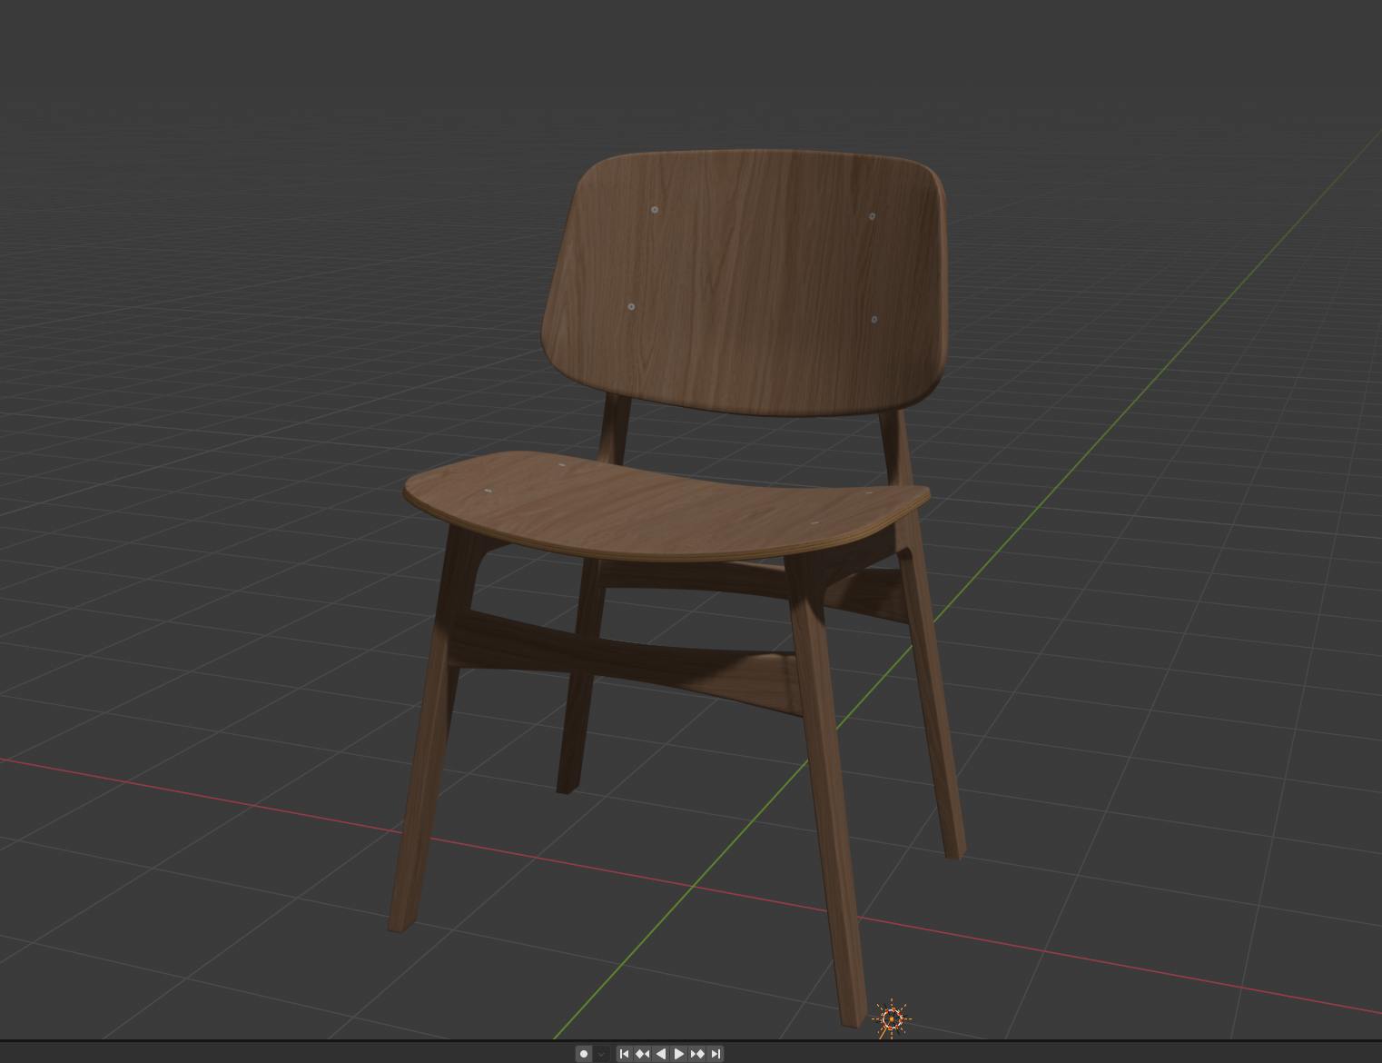Play the animation in reverse
1382x1063 pixels.
click(661, 1054)
